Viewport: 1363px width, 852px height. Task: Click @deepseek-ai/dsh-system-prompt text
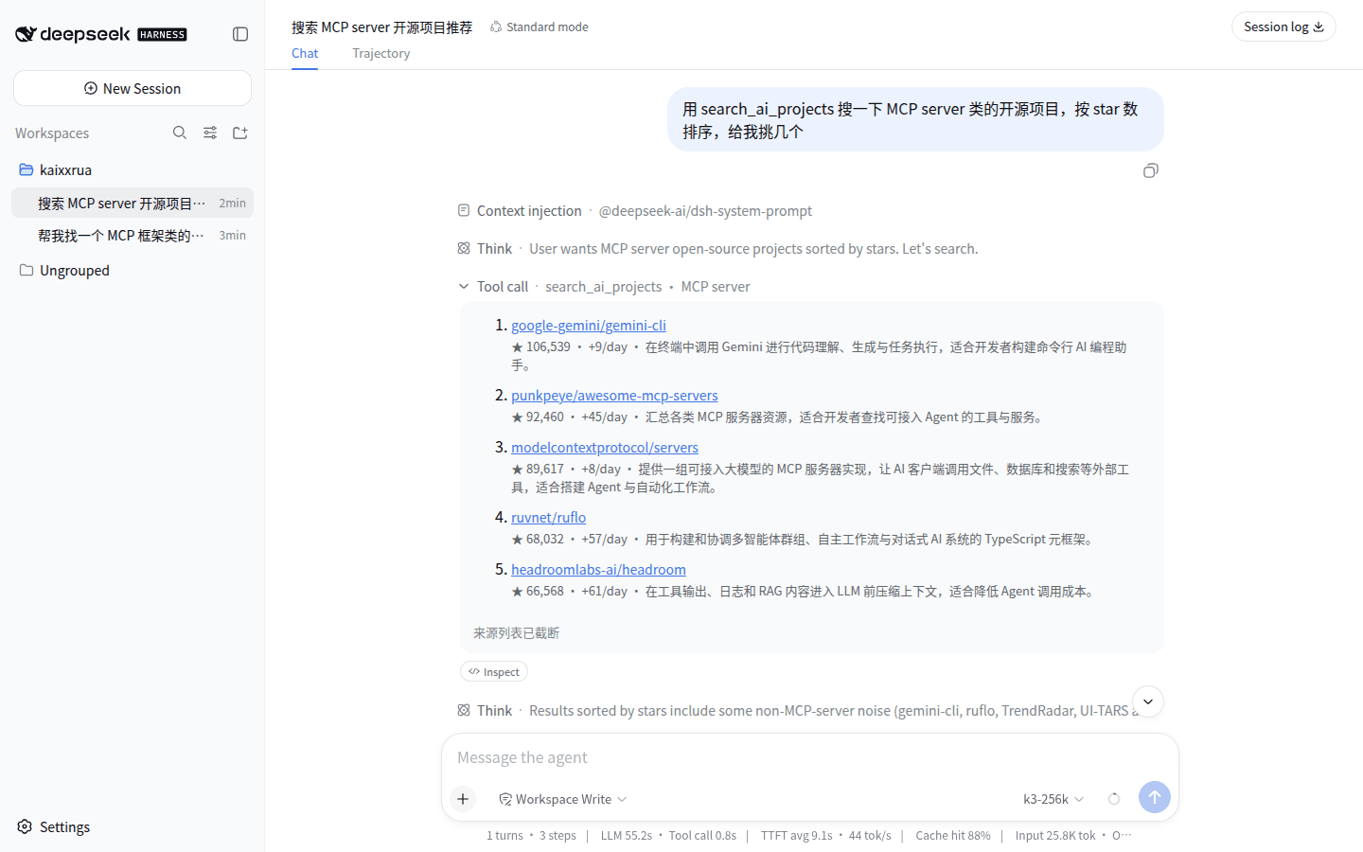705,210
